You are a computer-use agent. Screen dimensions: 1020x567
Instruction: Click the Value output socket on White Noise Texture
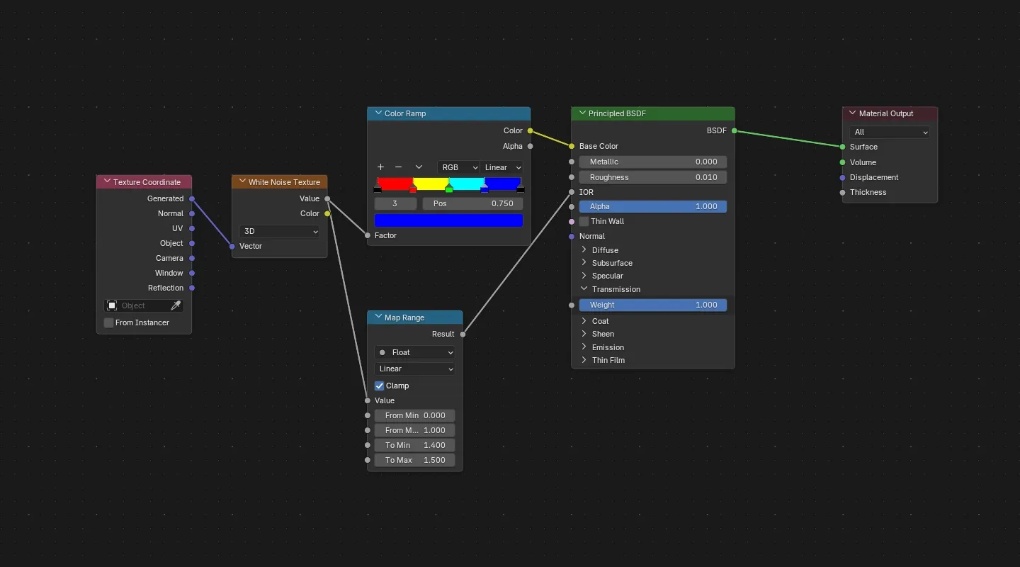[x=327, y=198]
